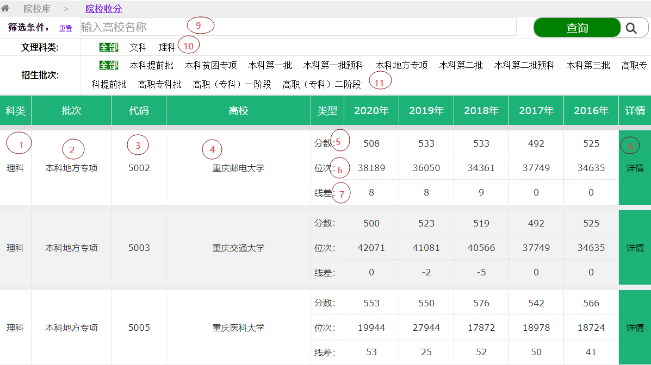Go to 院校收分 breadcrumb link
Viewport: 651px width, 365px height.
pyautogui.click(x=103, y=9)
